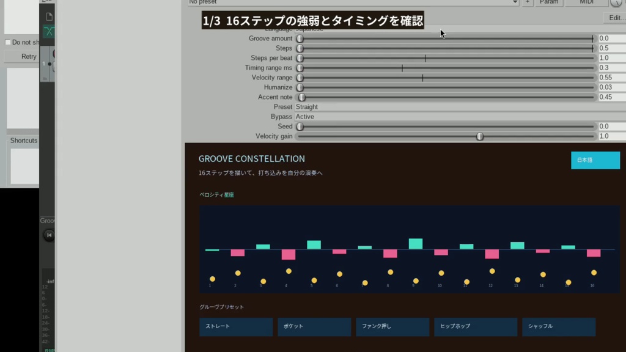Screen dimensions: 626x352
Task: Click the go-to-start transport button
Action: point(49,235)
